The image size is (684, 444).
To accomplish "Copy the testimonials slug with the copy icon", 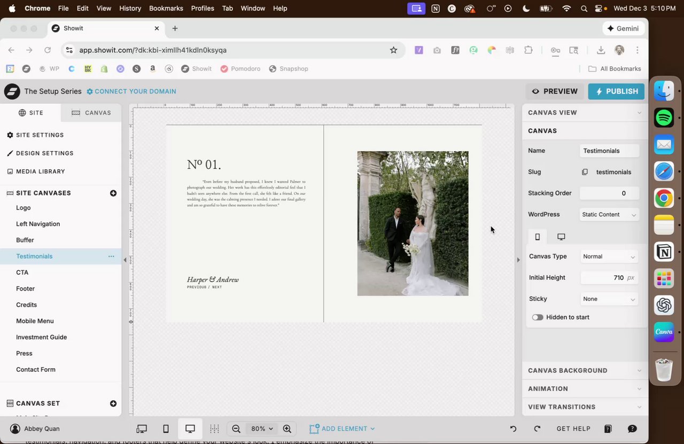I will coord(585,172).
